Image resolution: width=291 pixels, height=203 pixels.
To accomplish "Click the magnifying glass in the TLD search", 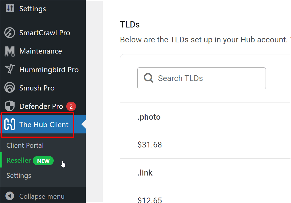I will (x=148, y=78).
